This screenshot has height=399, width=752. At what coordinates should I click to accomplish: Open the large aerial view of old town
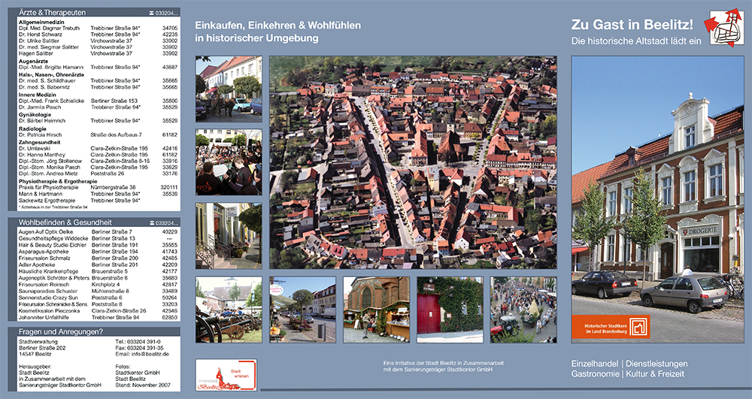[x=413, y=162]
